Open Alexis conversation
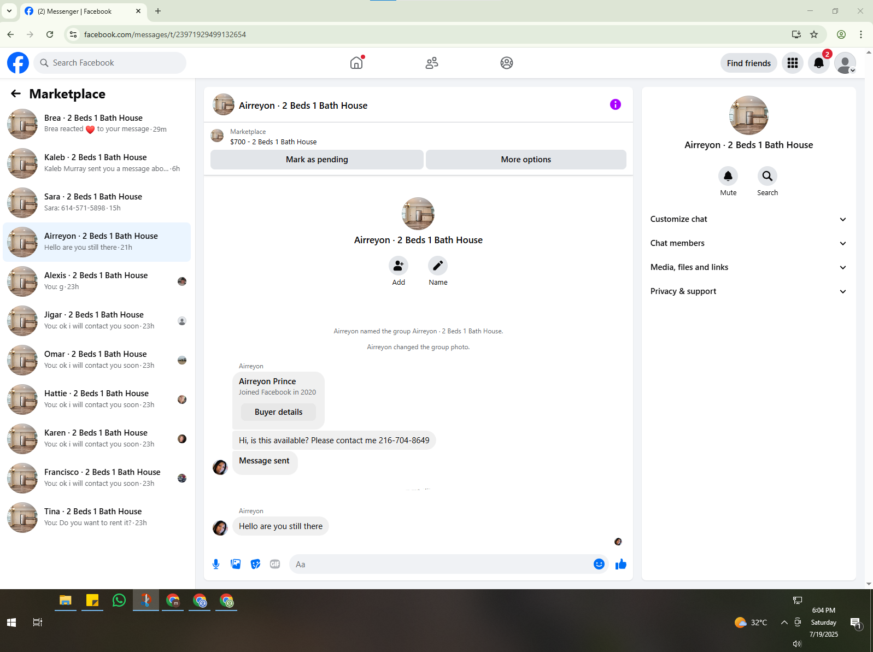 click(97, 281)
